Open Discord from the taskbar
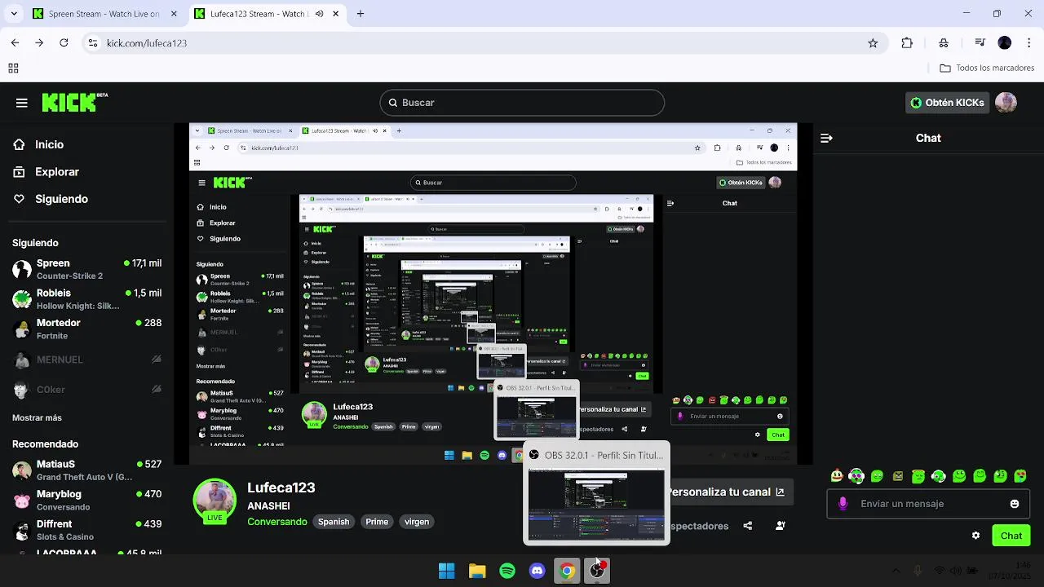Screen dimensions: 1044x587 537,571
